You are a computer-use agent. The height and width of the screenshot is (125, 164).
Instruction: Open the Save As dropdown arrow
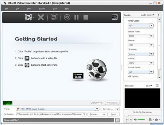click(x=118, y=109)
